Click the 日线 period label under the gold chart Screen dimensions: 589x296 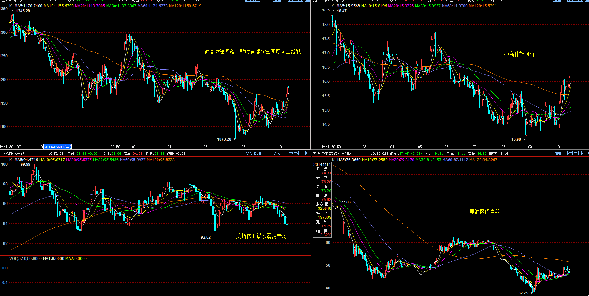coord(4,147)
